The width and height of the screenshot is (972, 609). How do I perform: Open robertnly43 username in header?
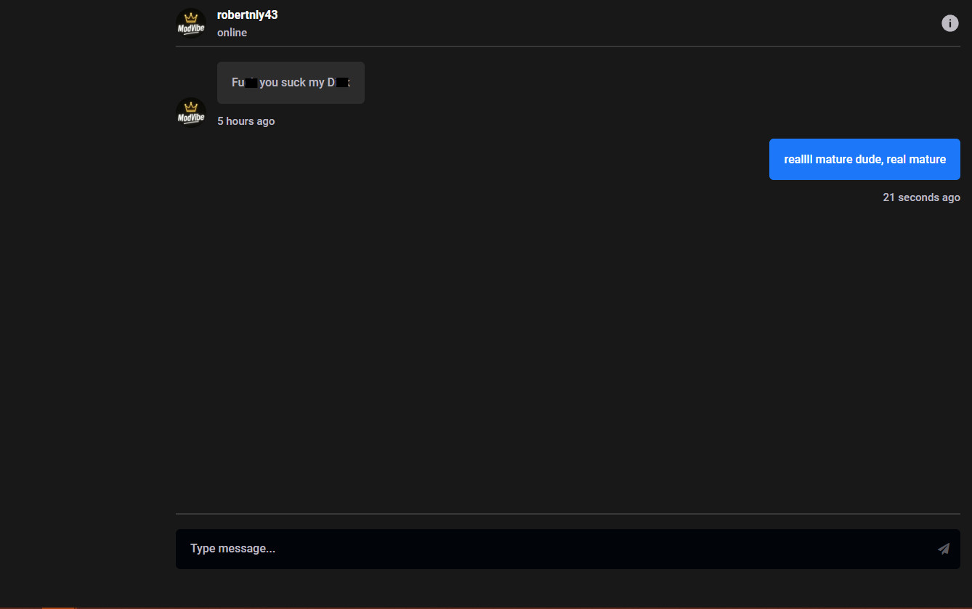point(247,15)
